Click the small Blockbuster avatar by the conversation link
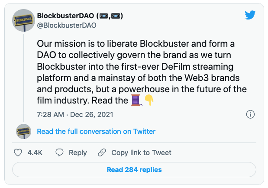268x188 pixels. 23,131
